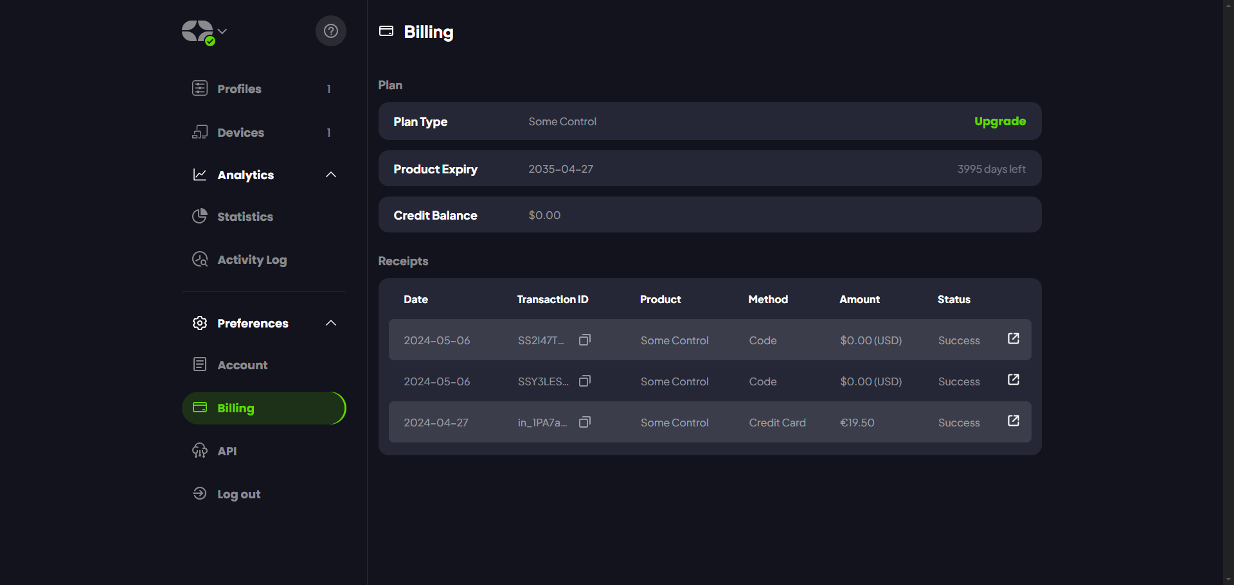Collapse the Analytics section
This screenshot has width=1234, height=585.
(330, 175)
